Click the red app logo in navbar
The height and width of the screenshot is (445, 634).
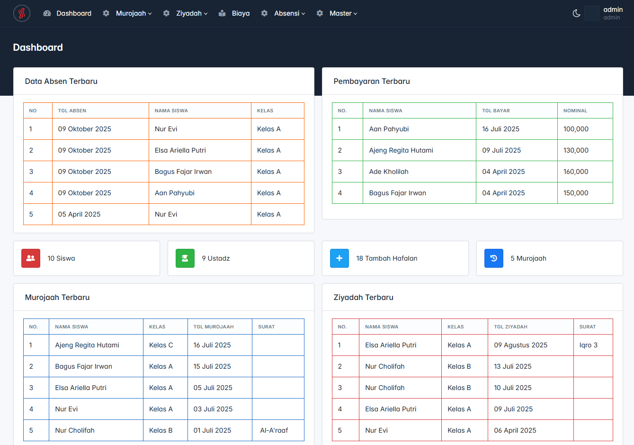22,13
